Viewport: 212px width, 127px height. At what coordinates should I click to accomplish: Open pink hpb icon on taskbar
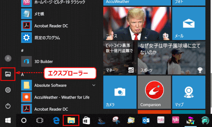click(176, 120)
